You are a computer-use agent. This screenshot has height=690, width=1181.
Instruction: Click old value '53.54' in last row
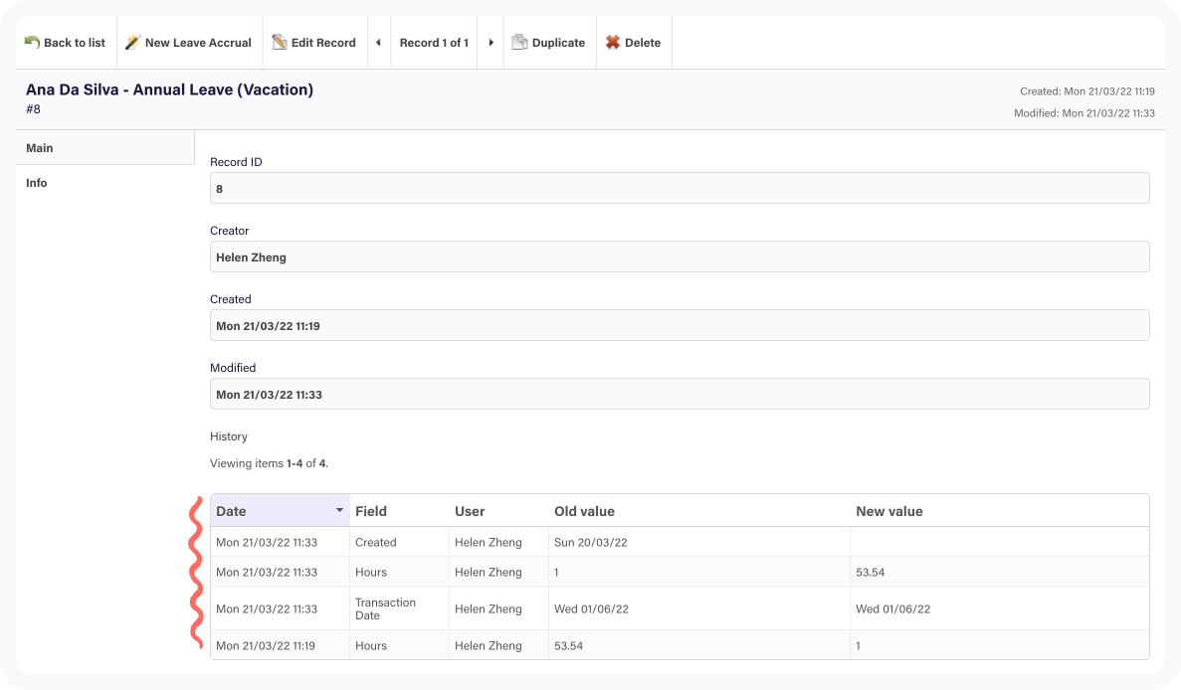(x=569, y=645)
